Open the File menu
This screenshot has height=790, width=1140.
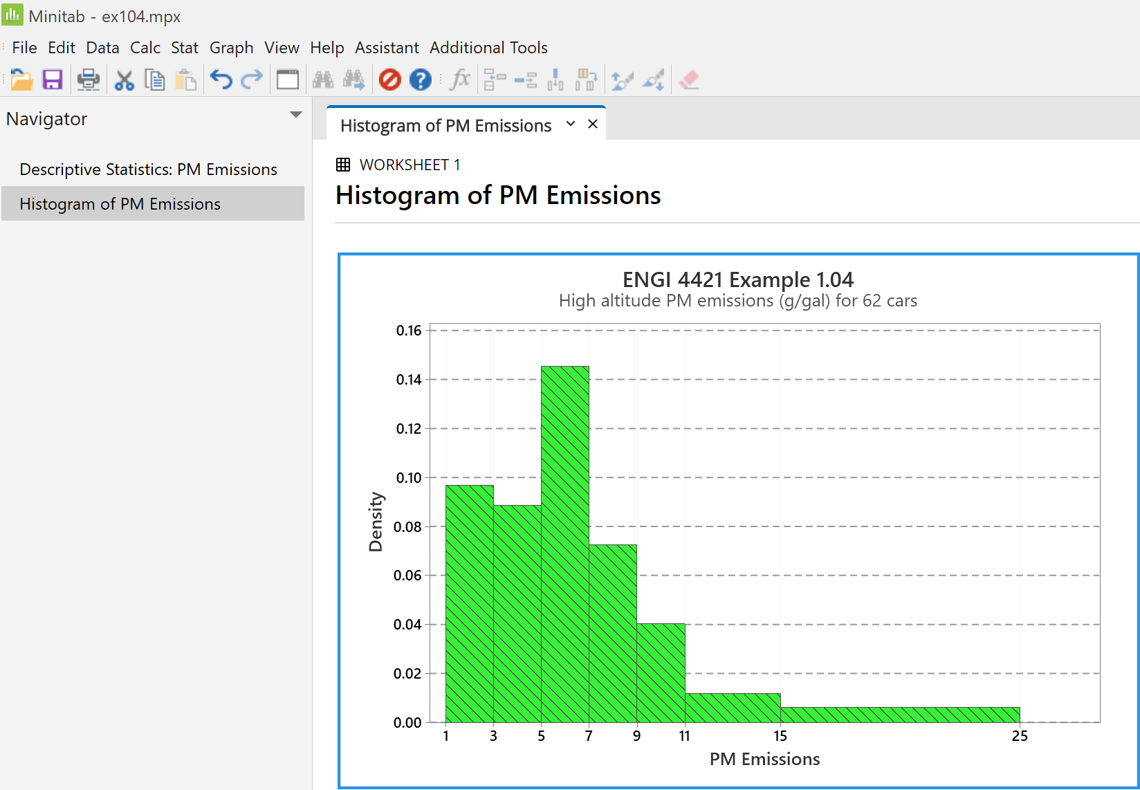[24, 48]
